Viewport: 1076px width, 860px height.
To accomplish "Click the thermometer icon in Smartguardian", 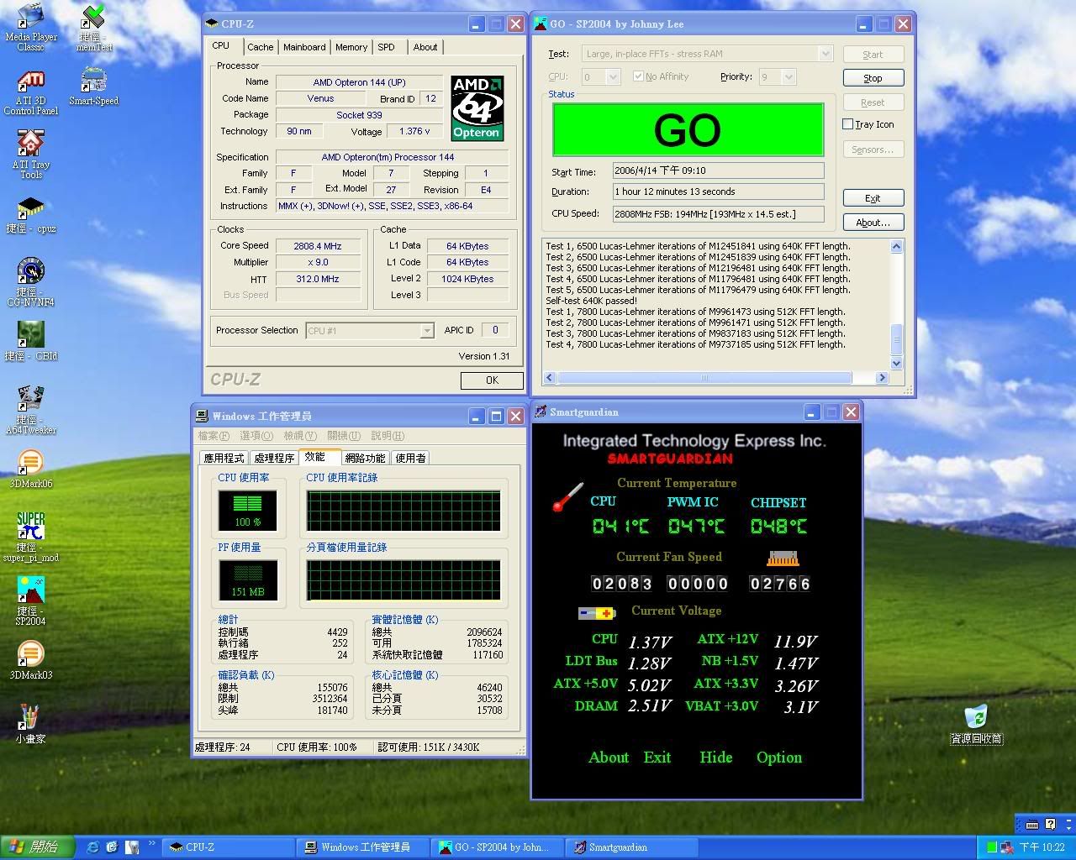I will click(568, 496).
